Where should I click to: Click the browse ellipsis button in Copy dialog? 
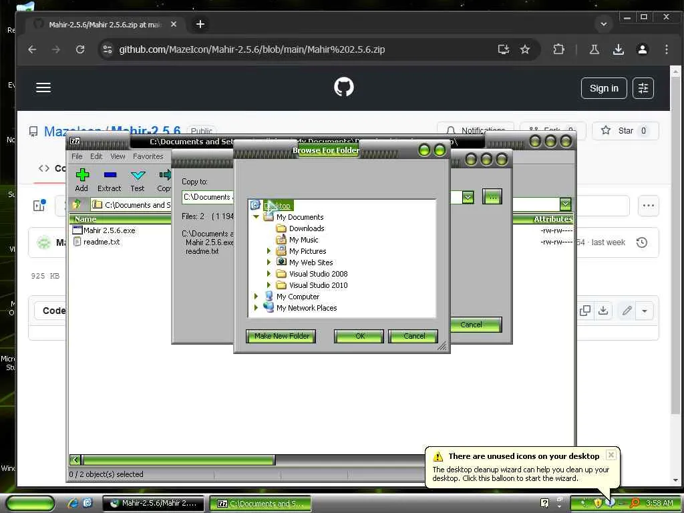492,197
